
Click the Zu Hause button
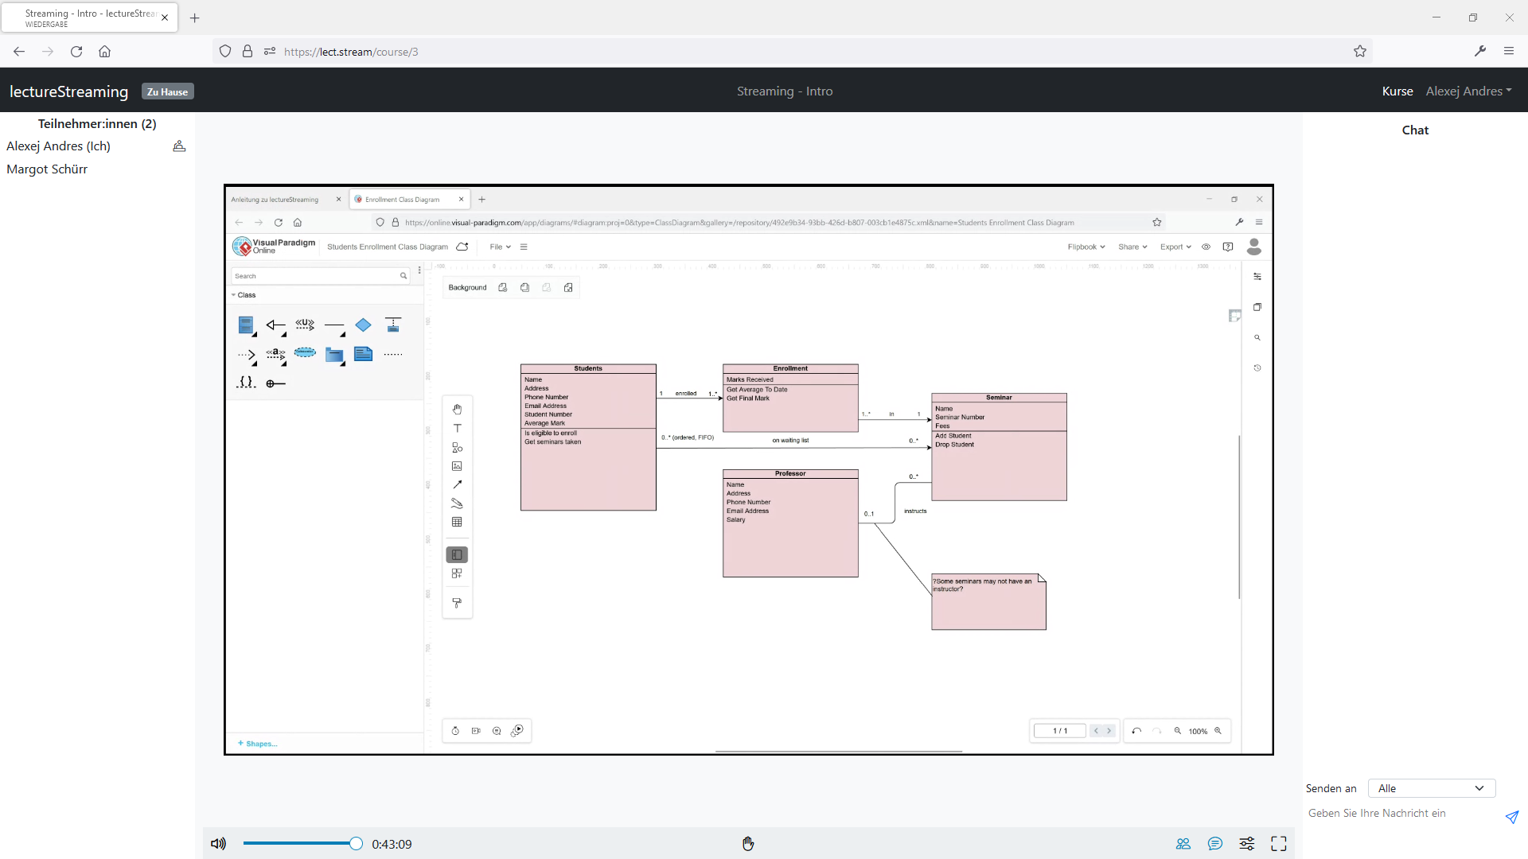pos(167,91)
